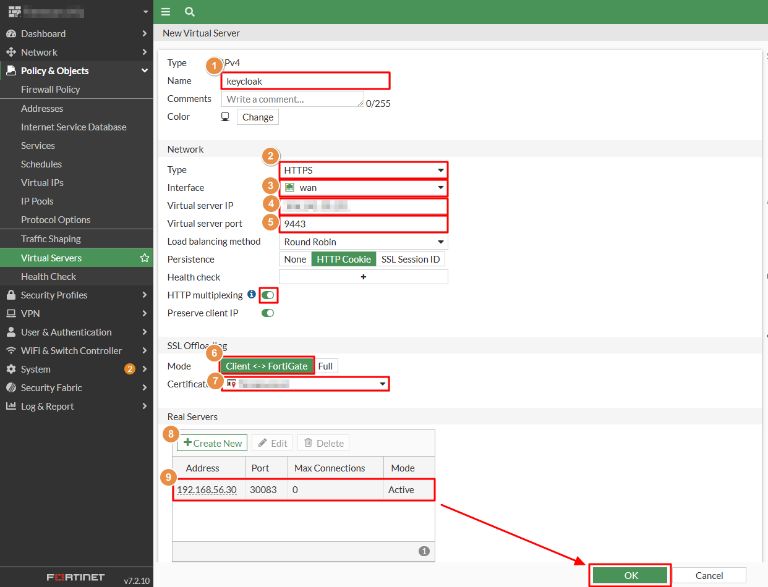This screenshot has height=587, width=768.
Task: Collapse the Policy & Objects chevron
Action: [144, 70]
